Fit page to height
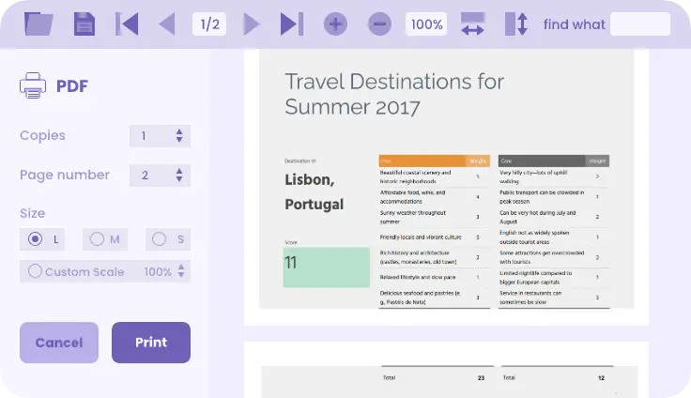This screenshot has width=691, height=398. tap(516, 23)
